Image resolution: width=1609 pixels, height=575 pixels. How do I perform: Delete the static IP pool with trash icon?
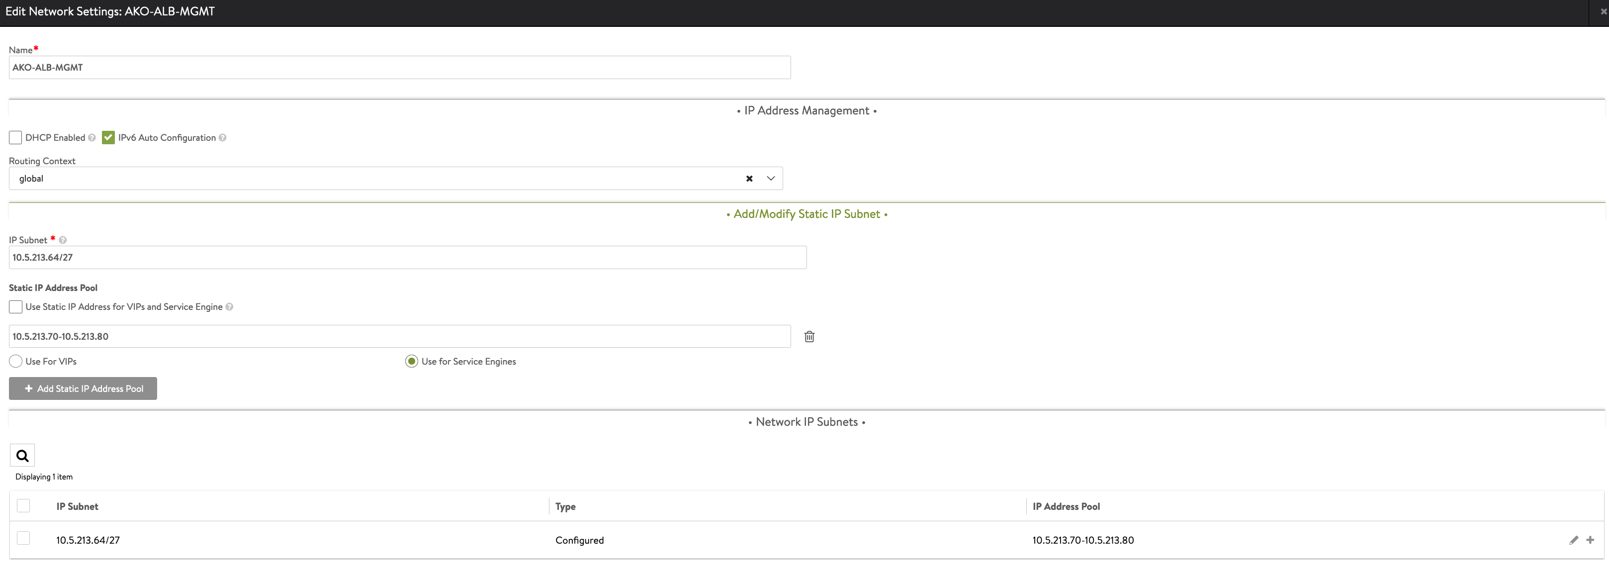pos(809,336)
